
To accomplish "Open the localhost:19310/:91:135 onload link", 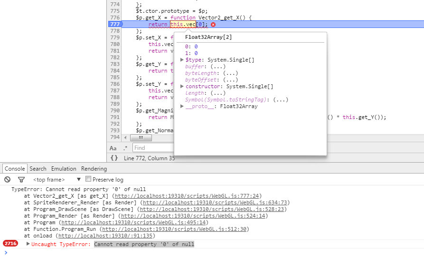I will click(x=105, y=236).
